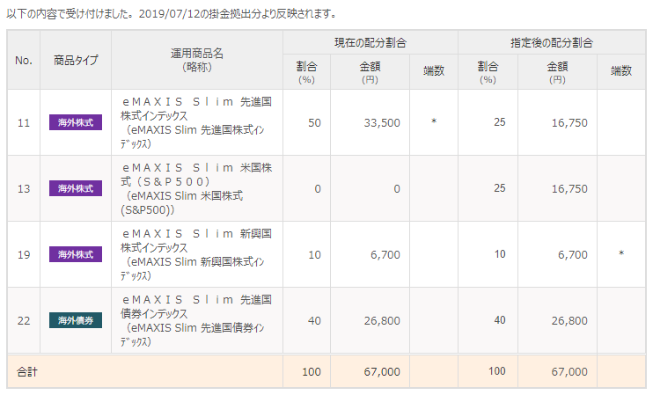Select the 海外債券 tag in row 22

[x=76, y=320]
